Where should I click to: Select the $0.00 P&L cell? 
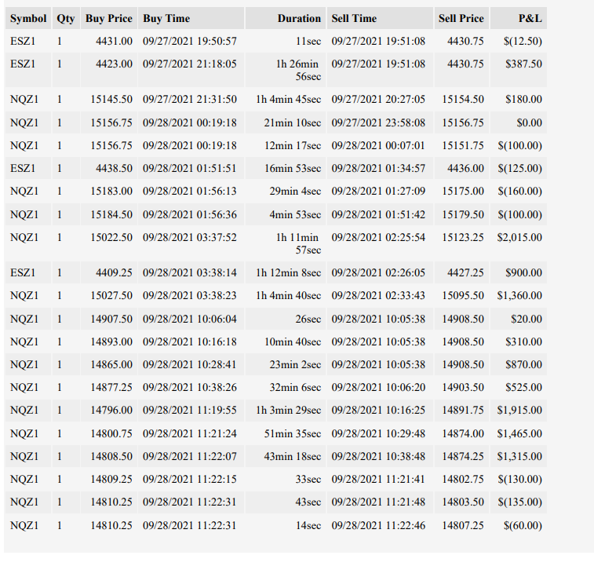[519, 122]
